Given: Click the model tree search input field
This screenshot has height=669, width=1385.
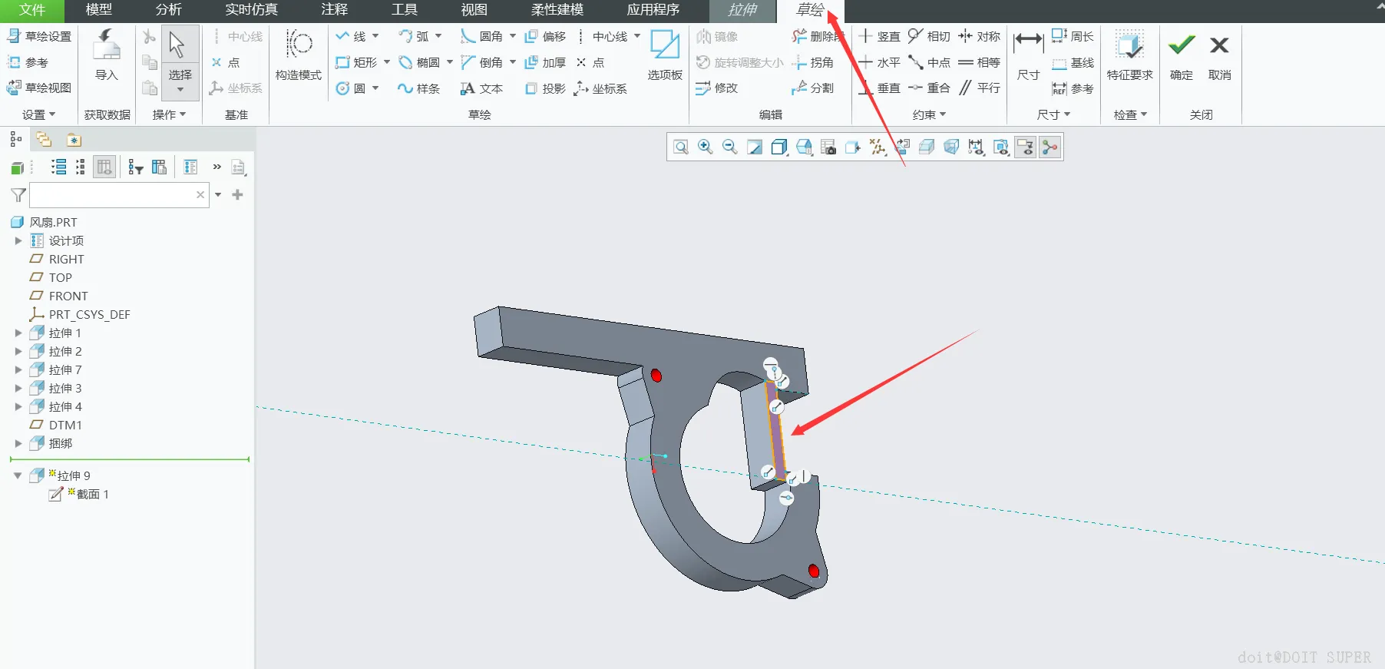Looking at the screenshot, I should 119,195.
